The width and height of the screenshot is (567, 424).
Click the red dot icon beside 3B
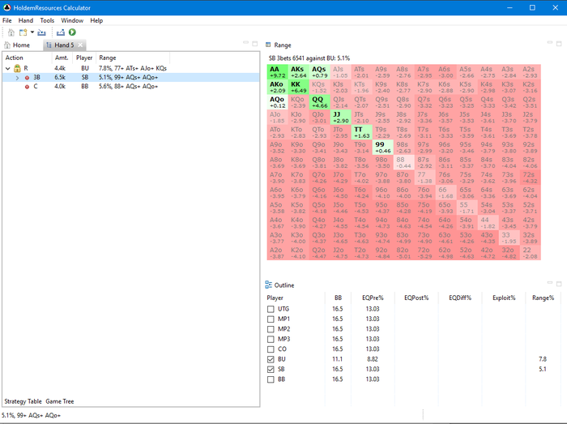pos(27,77)
